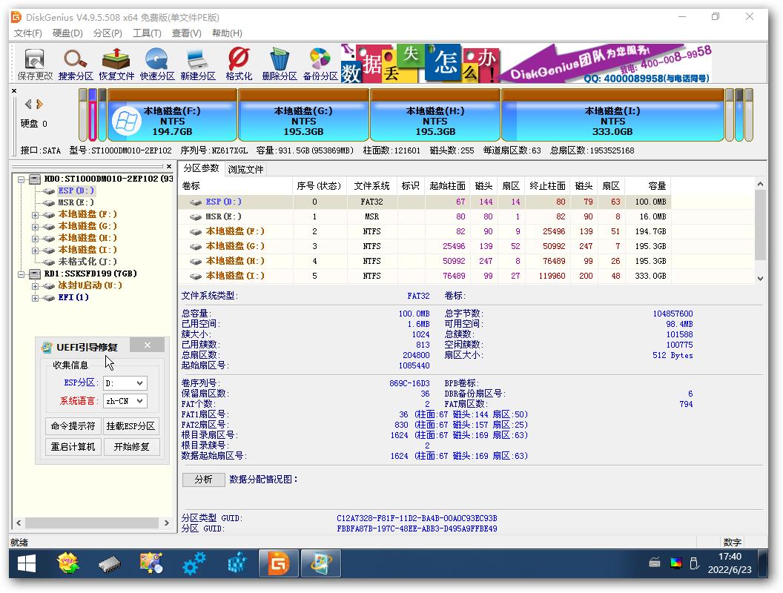Click the 开始修复 repair button
Screen dimensions: 783x593
tap(131, 448)
